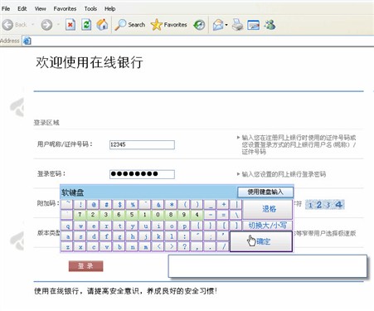Click the soft keyboard number 2 key
This screenshot has width=374, height=311.
click(93, 215)
